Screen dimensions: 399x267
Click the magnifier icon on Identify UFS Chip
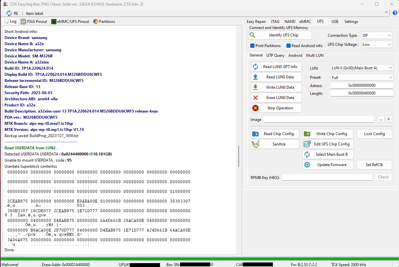coord(253,35)
